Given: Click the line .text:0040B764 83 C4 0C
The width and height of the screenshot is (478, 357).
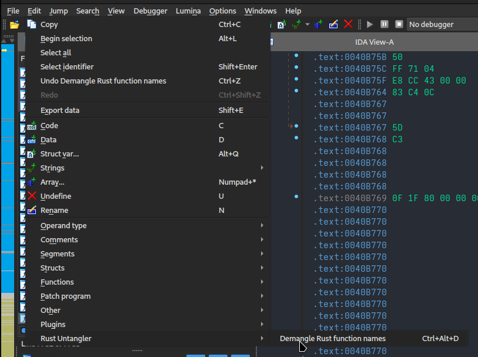Looking at the screenshot, I should (x=374, y=92).
